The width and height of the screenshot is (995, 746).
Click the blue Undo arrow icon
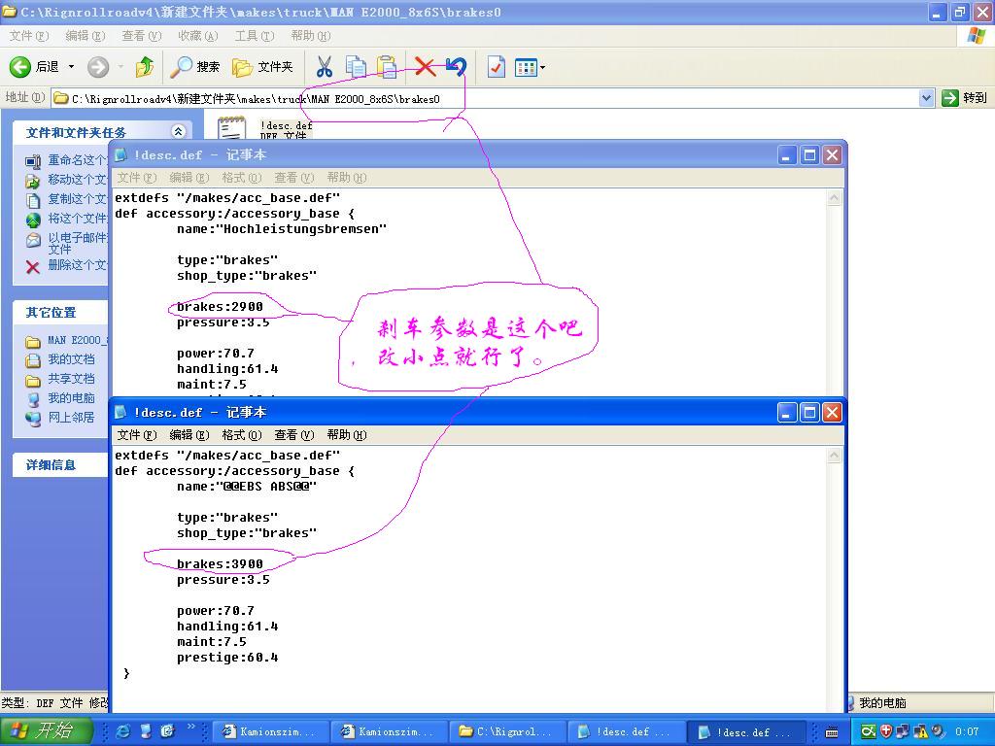[x=456, y=67]
